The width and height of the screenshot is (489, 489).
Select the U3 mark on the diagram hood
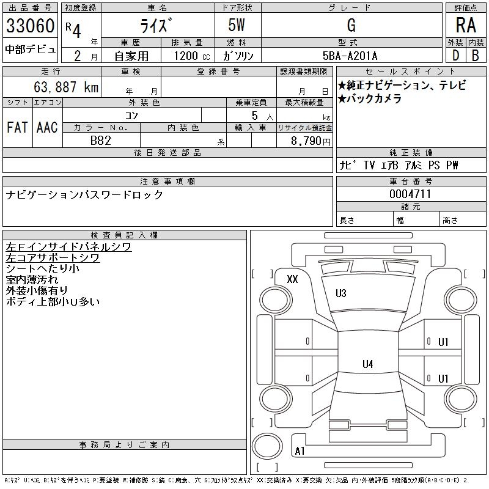pyautogui.click(x=341, y=293)
